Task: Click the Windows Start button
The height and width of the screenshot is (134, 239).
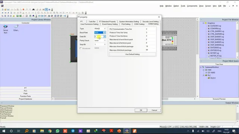Action: click(4, 131)
